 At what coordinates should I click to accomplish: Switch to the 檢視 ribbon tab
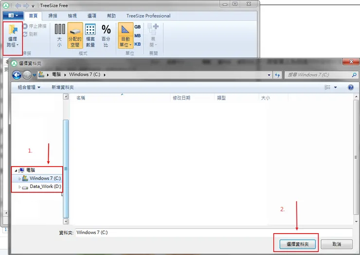click(x=72, y=16)
